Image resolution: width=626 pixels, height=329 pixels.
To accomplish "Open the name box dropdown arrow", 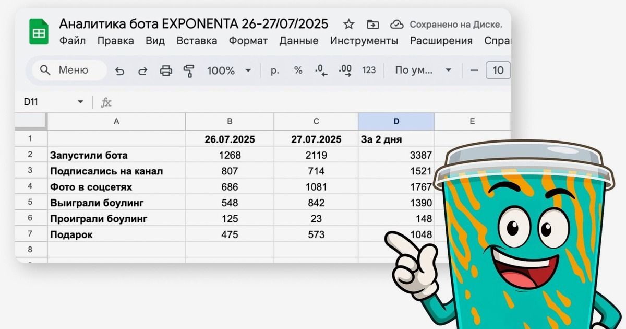I will tap(80, 102).
